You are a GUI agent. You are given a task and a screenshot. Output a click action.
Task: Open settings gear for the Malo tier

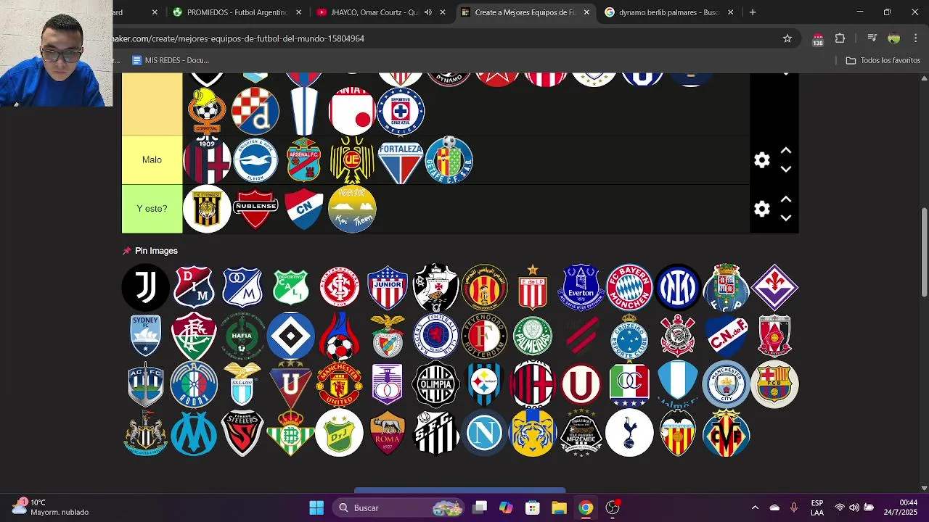(761, 160)
